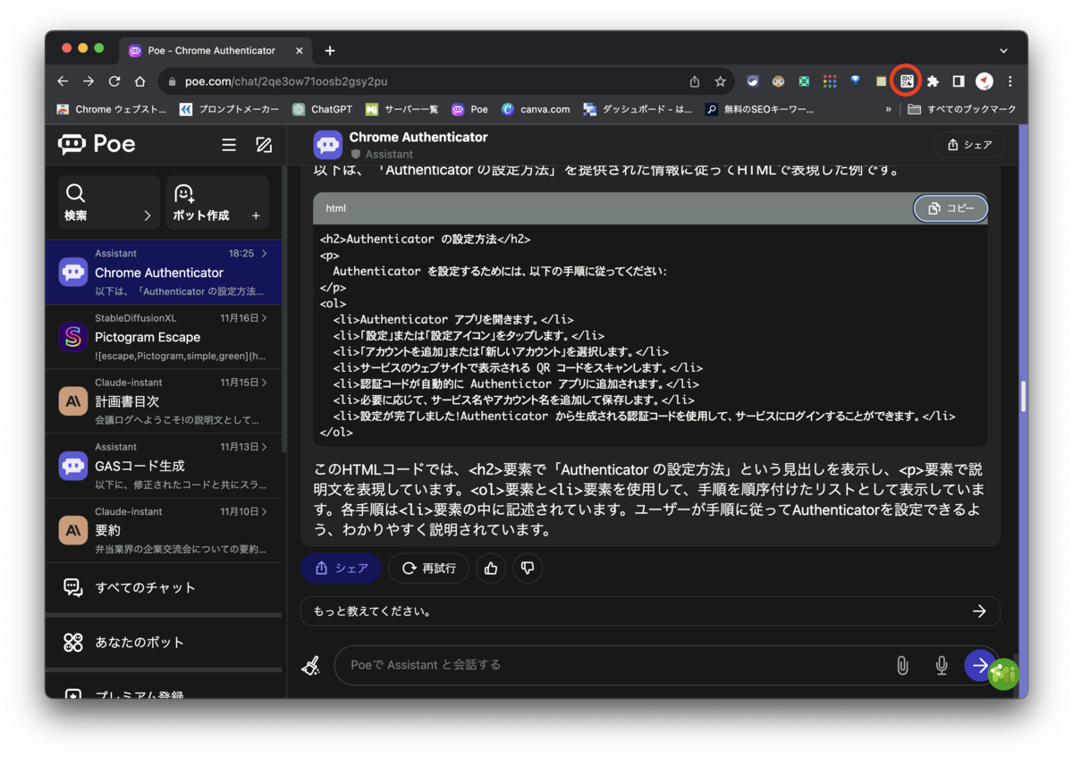Open the Chrome extensions puzzle icon
The height and width of the screenshot is (758, 1073).
pos(933,80)
